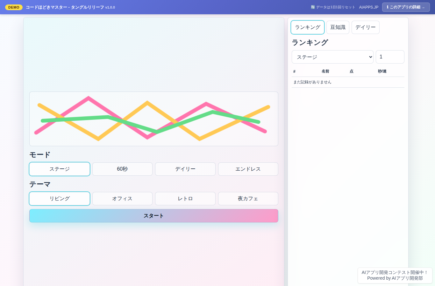Switch to the 豆知識 tab
Image resolution: width=435 pixels, height=286 pixels.
pos(338,27)
